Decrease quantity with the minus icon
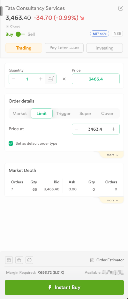The image size is (128, 299). (x=13, y=79)
